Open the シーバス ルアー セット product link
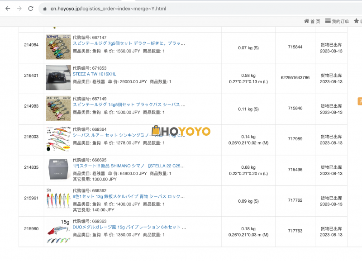362x261 pixels. [x=129, y=135]
